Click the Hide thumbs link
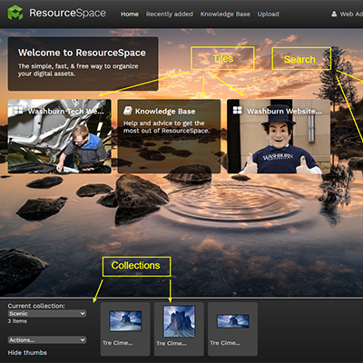This screenshot has width=363, height=363. [27, 353]
